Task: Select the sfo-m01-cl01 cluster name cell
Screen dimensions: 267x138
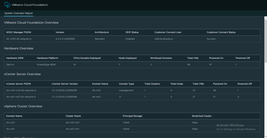Action: click(72, 123)
